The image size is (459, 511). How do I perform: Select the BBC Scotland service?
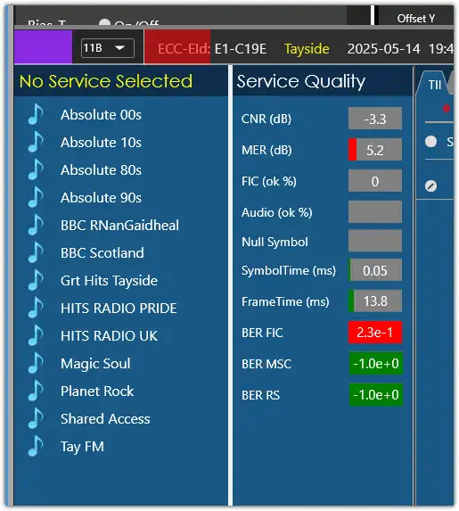102,253
